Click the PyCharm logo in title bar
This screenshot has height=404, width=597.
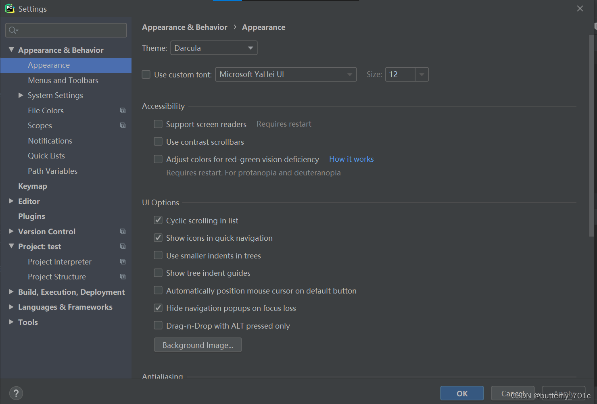coord(10,8)
